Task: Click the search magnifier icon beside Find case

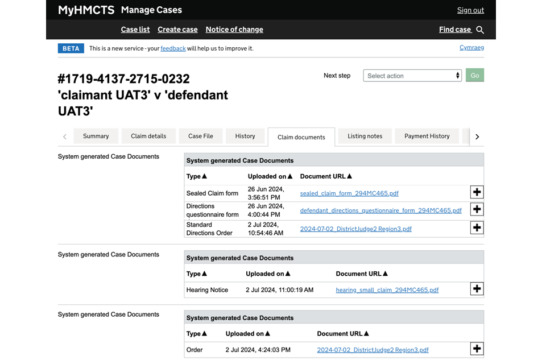Action: (x=480, y=30)
